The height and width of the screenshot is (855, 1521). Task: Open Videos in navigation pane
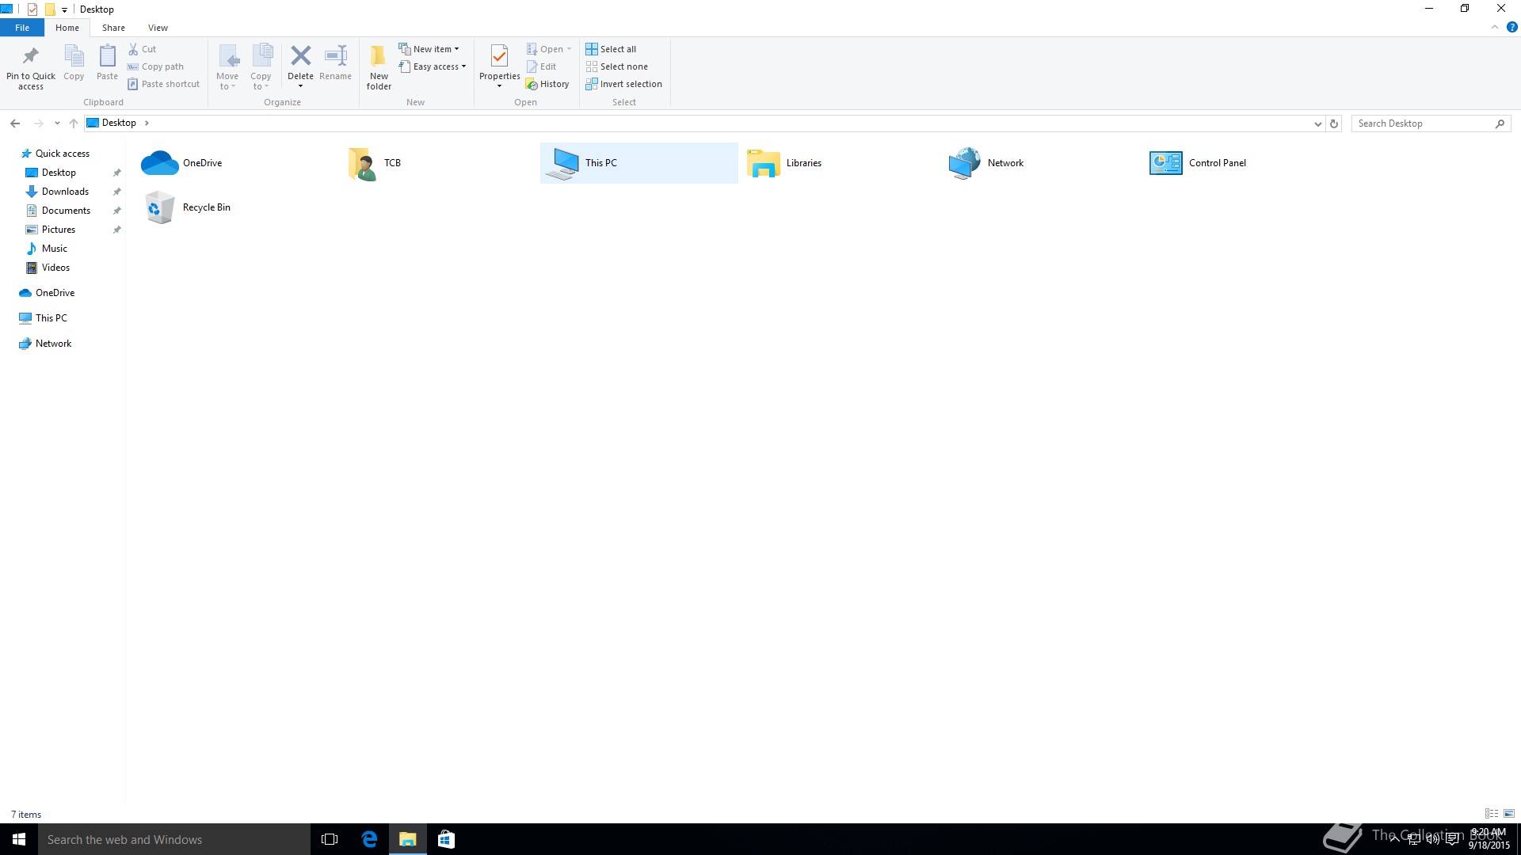[55, 268]
